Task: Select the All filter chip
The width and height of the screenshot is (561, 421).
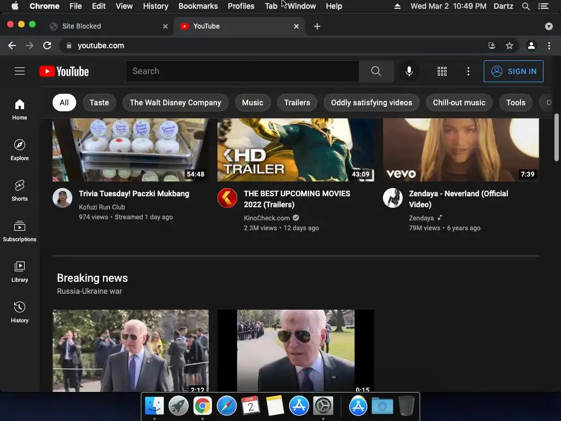Action: 64,103
